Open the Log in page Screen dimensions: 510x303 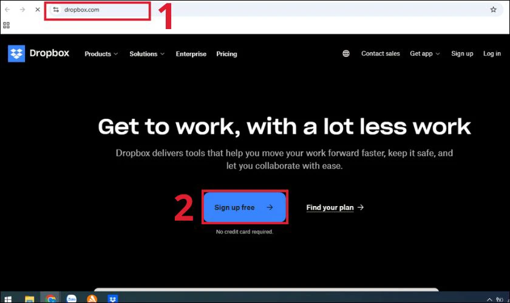492,53
